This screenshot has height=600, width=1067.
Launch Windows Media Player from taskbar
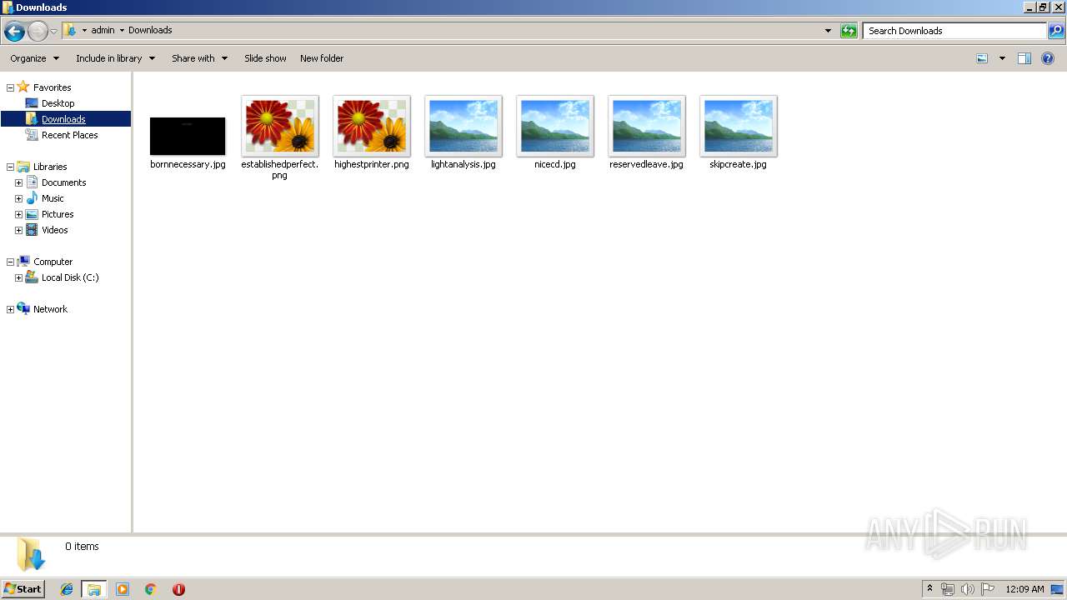click(123, 589)
